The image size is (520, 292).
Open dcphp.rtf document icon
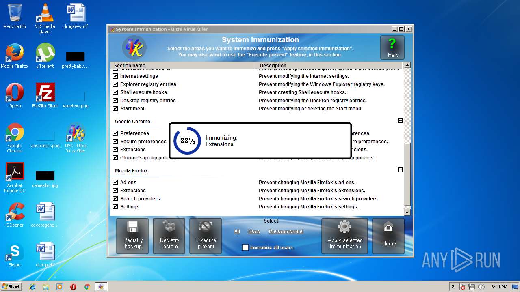(45, 255)
